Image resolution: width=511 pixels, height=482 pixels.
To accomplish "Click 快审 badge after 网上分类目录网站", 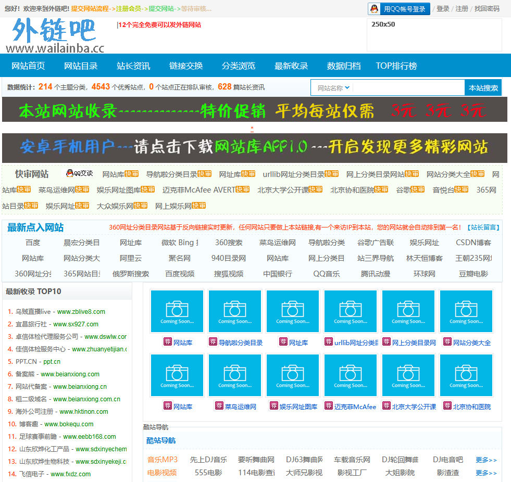I will [412, 174].
